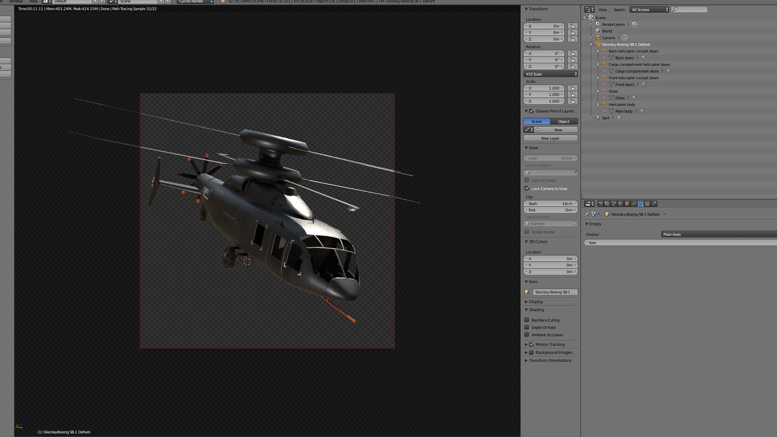This screenshot has height=437, width=777.
Task: Click the lamp data icon next to Spot
Action: pyautogui.click(x=619, y=118)
